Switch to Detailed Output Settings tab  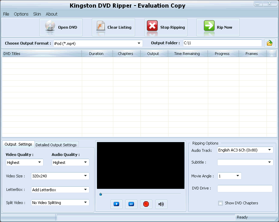coord(56,145)
